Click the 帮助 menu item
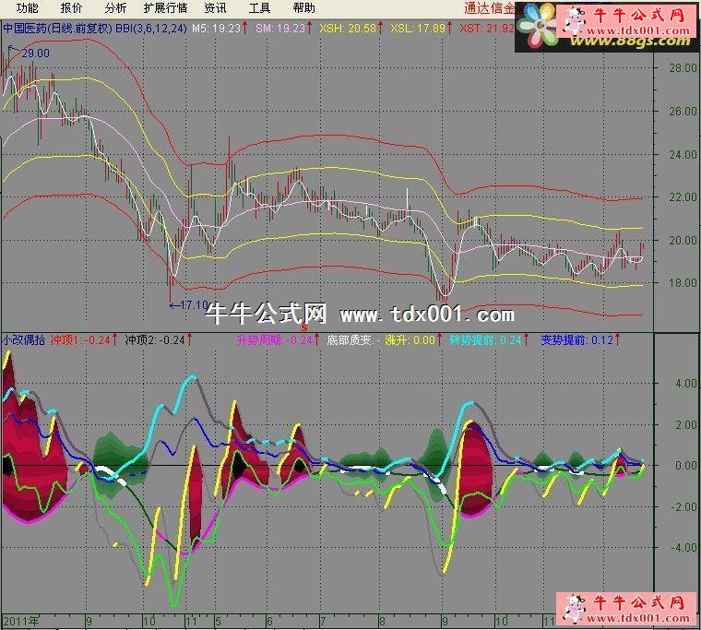 tap(303, 8)
